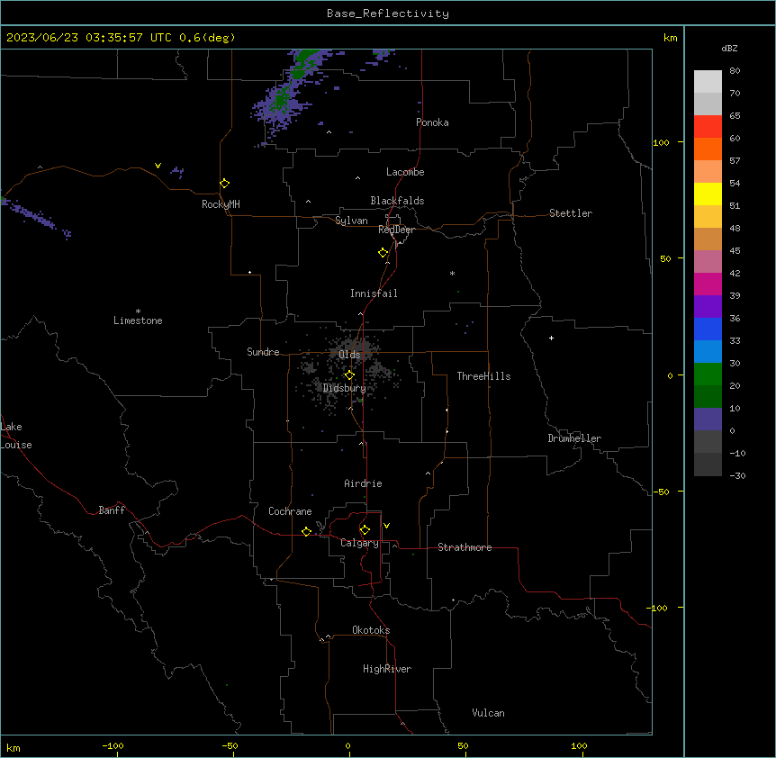Image resolution: width=776 pixels, height=758 pixels.
Task: Select the legend value 57
Action: click(735, 161)
